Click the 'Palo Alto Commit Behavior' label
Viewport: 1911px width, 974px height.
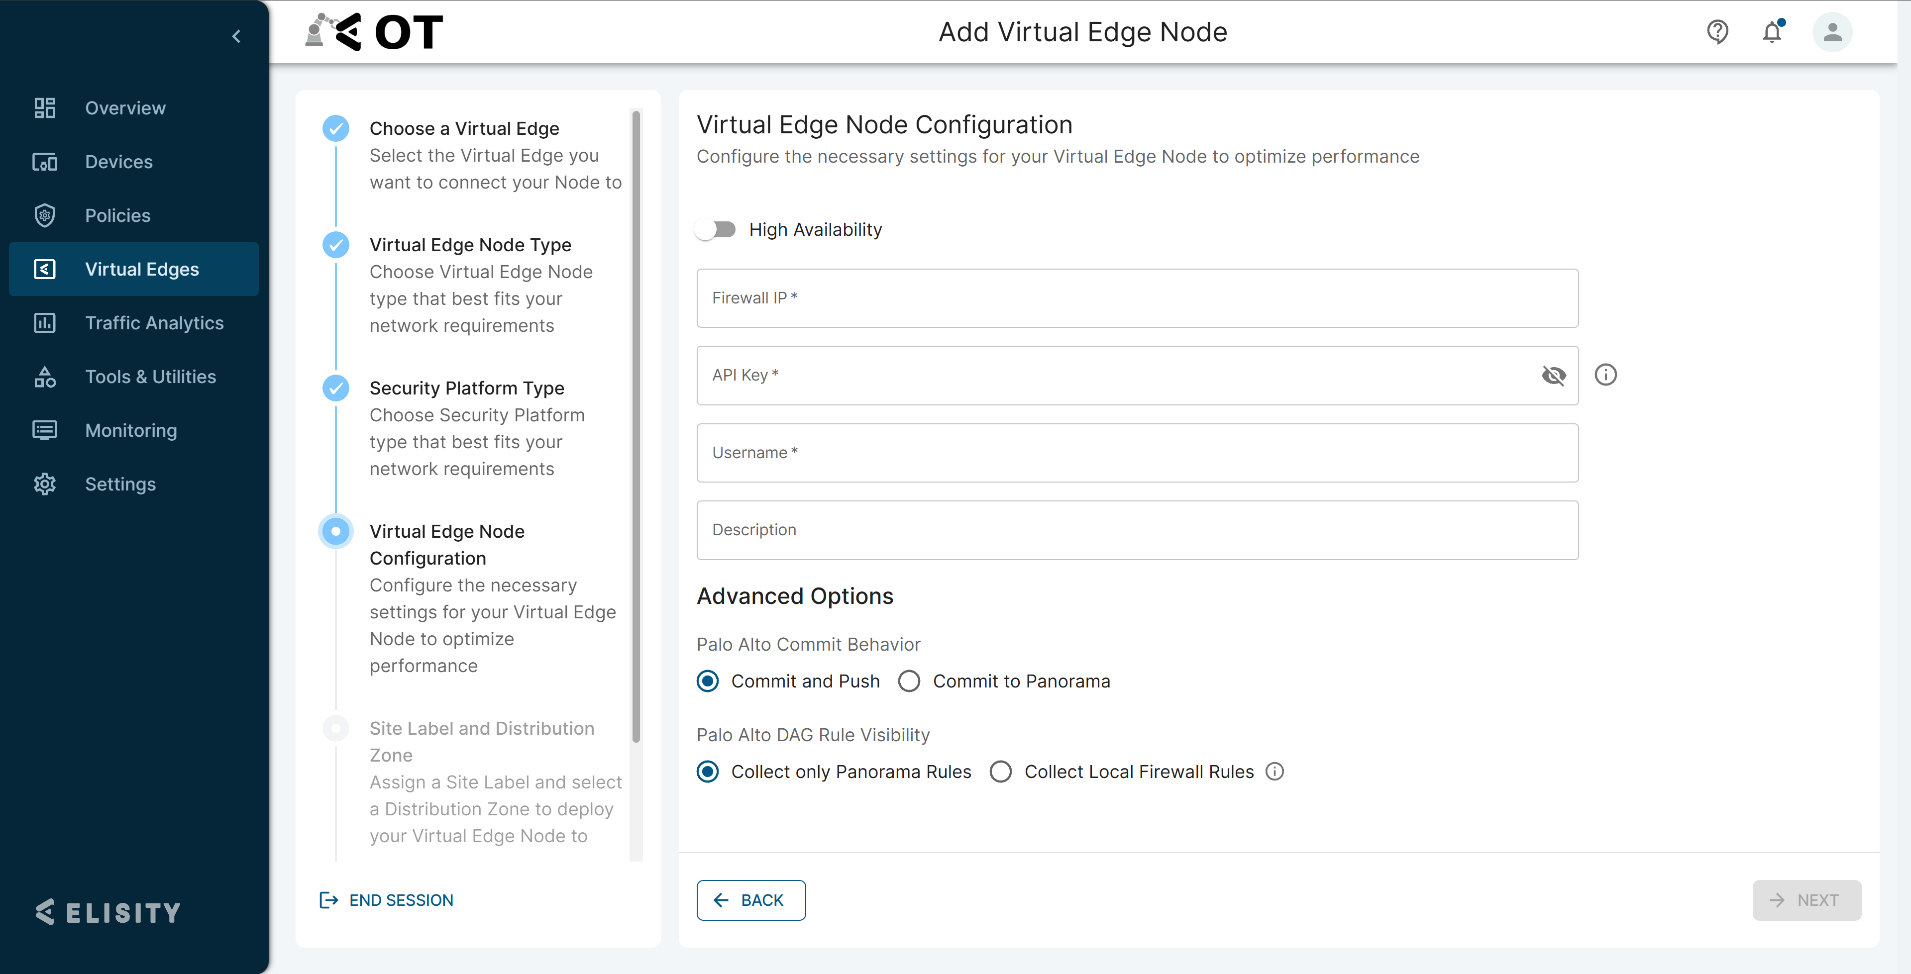pyautogui.click(x=808, y=644)
